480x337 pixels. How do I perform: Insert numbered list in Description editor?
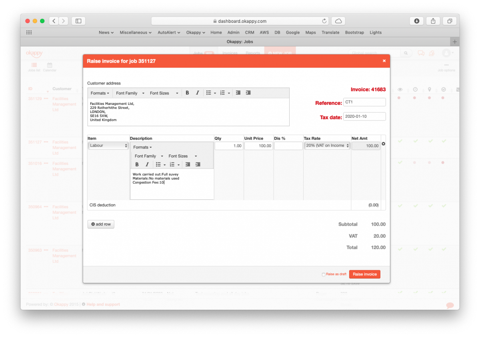click(172, 164)
